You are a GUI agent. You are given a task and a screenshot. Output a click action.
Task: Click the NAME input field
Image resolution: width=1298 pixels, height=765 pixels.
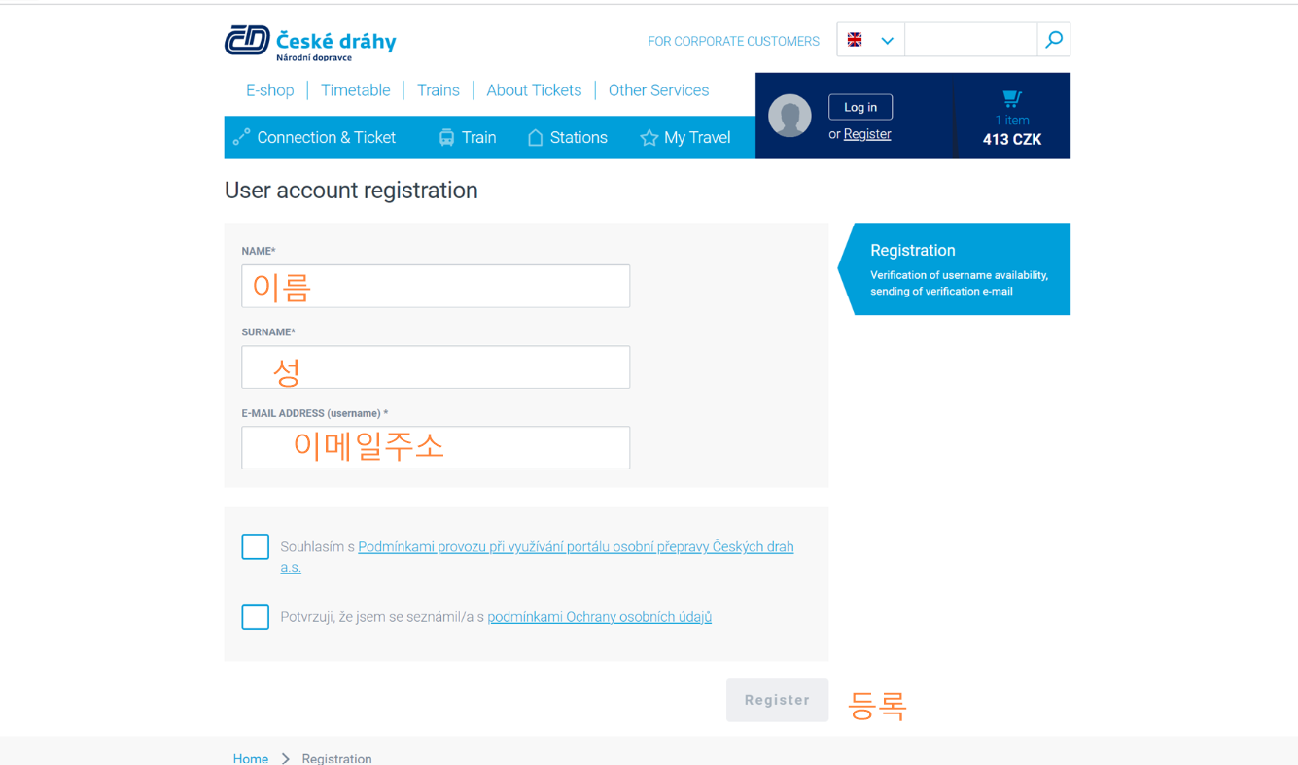436,286
